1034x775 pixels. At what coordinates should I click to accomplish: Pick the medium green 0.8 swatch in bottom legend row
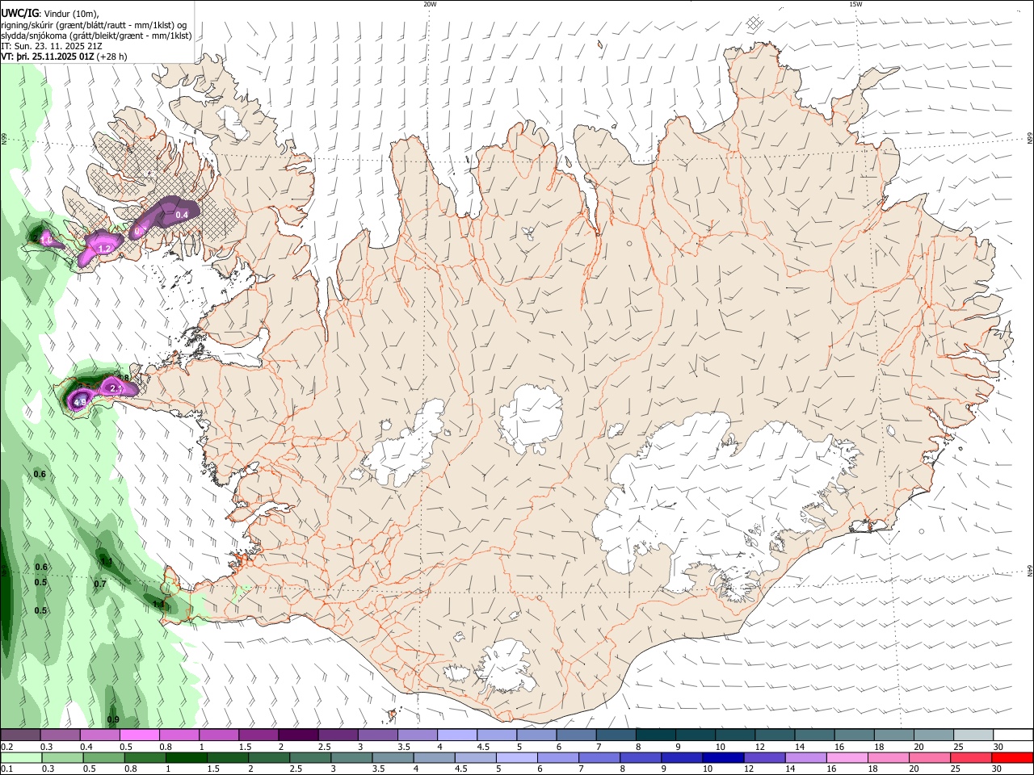tap(144, 758)
